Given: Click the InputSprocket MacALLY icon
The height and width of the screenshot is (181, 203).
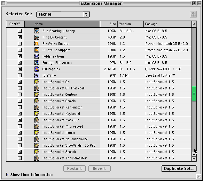Looking at the screenshot, I should [37, 120].
